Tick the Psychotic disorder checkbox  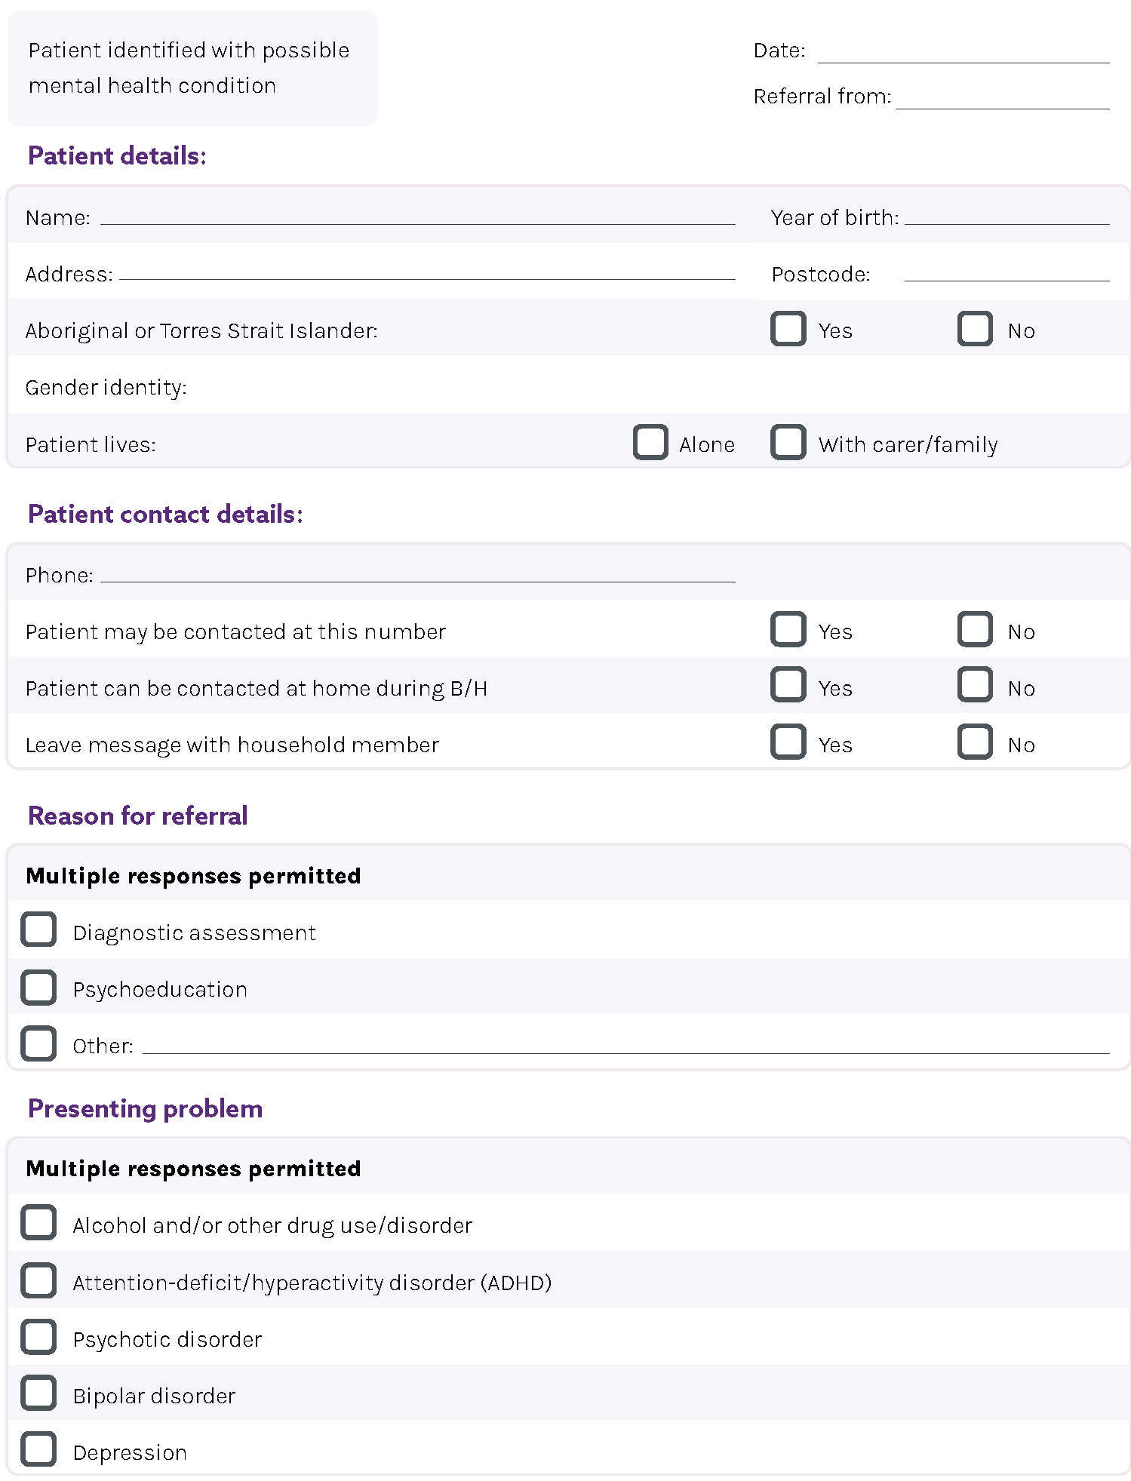click(38, 1337)
